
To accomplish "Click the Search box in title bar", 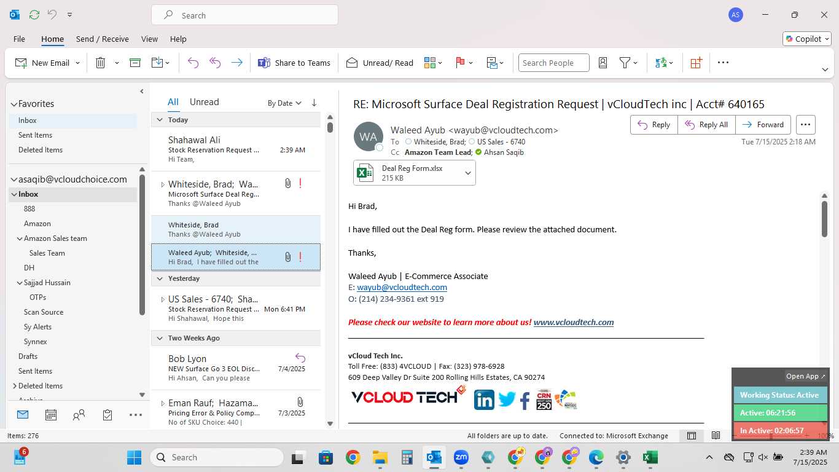I will pyautogui.click(x=244, y=15).
